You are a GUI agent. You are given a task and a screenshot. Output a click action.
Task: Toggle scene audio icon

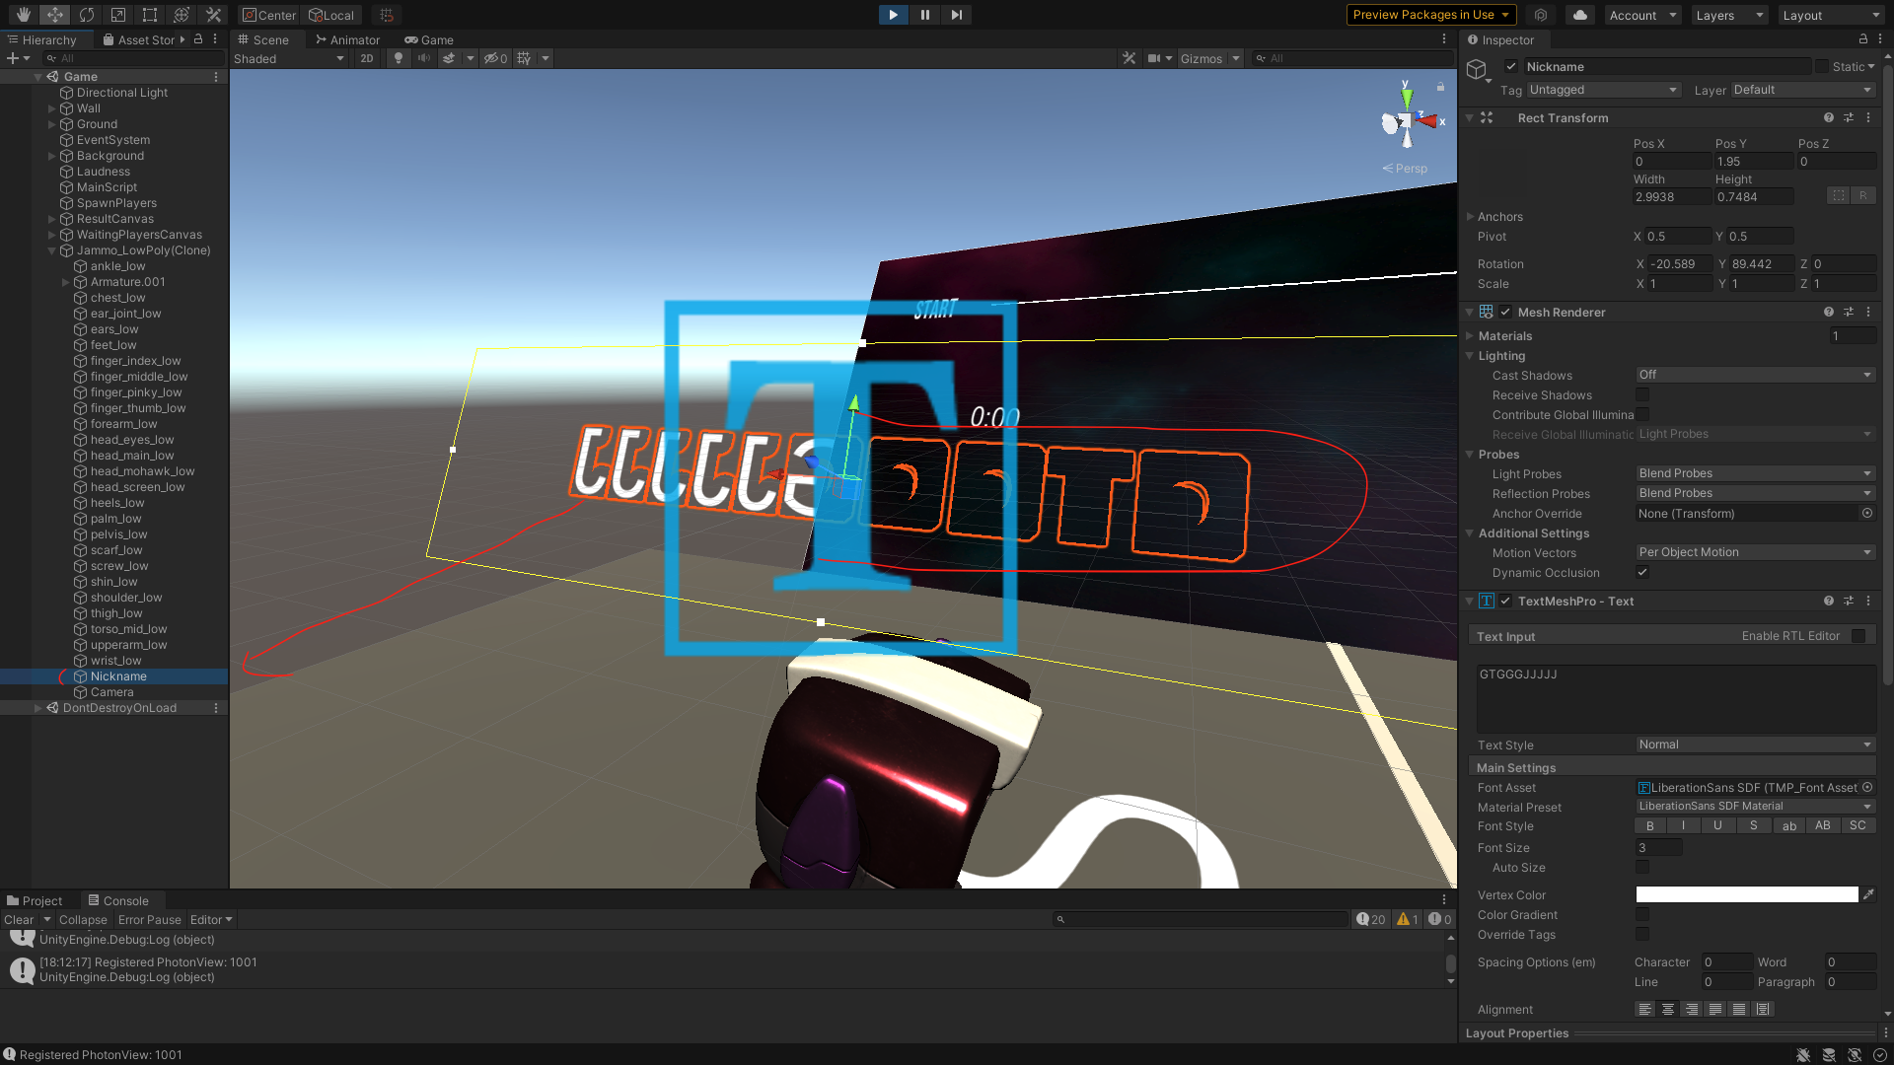coord(424,58)
